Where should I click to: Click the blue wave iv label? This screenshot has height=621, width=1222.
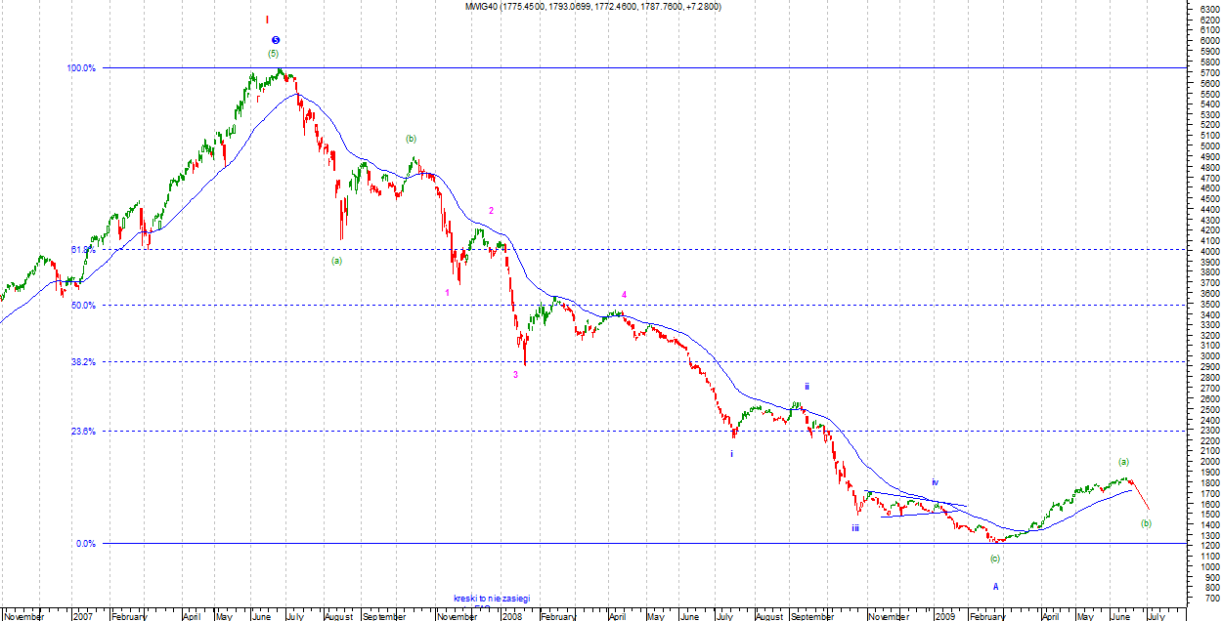coord(935,482)
